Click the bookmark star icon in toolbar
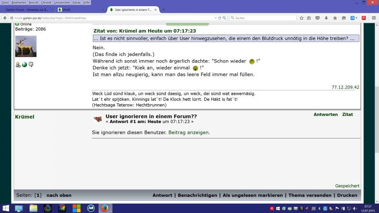This screenshot has width=379, height=213. [301, 18]
